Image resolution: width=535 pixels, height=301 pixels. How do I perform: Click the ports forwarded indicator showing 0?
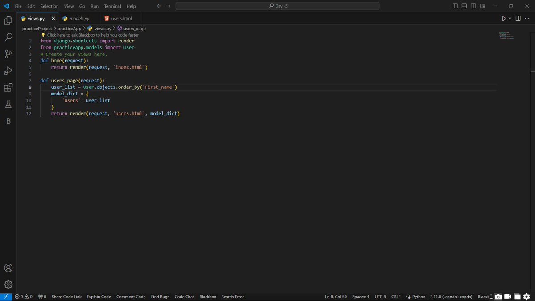coord(42,297)
